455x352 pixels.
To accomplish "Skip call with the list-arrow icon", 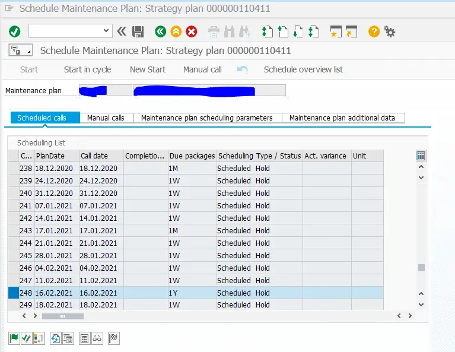I will coord(39,338).
